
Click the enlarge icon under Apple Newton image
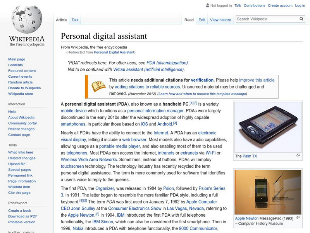click(x=298, y=217)
